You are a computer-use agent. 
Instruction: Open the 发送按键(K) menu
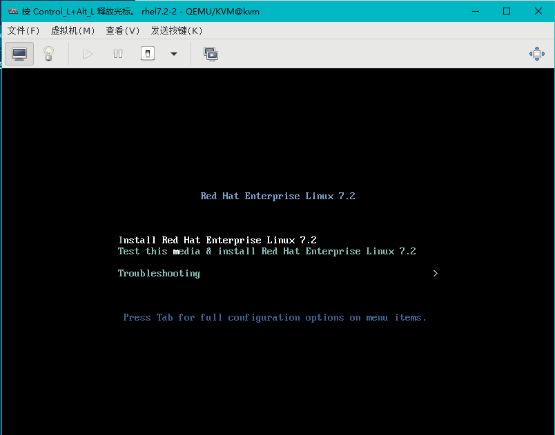176,31
